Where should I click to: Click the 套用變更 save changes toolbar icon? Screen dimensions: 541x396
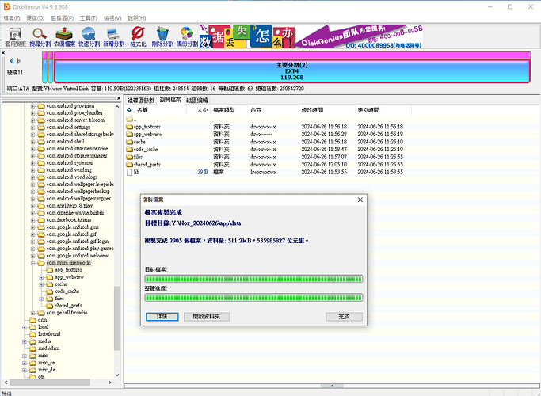click(16, 37)
